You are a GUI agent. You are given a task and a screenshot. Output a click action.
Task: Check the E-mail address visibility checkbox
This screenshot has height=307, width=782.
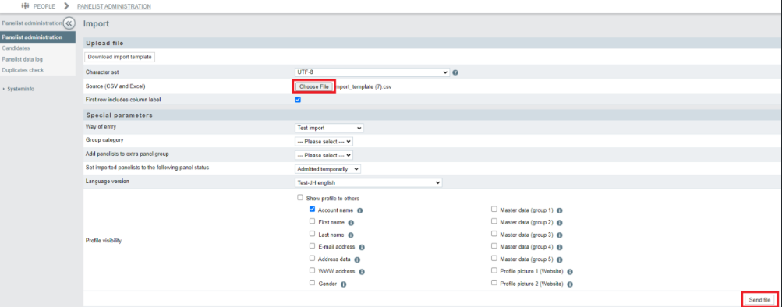tap(312, 246)
